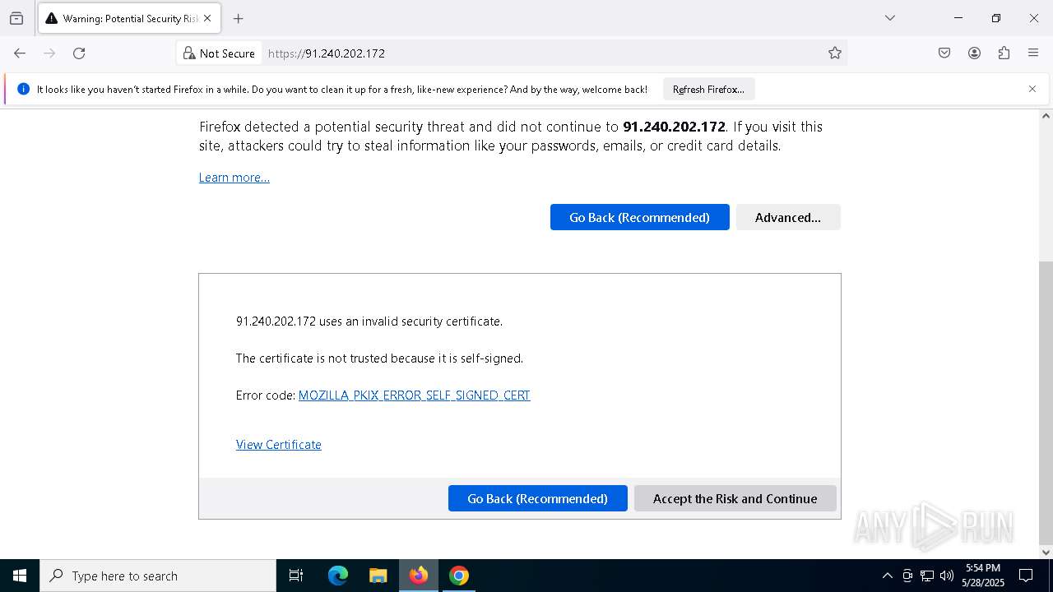1053x592 pixels.
Task: Open the network status tray icon
Action: (x=927, y=576)
